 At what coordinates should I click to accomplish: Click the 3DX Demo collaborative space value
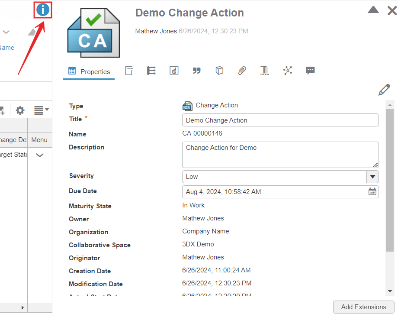[198, 244]
